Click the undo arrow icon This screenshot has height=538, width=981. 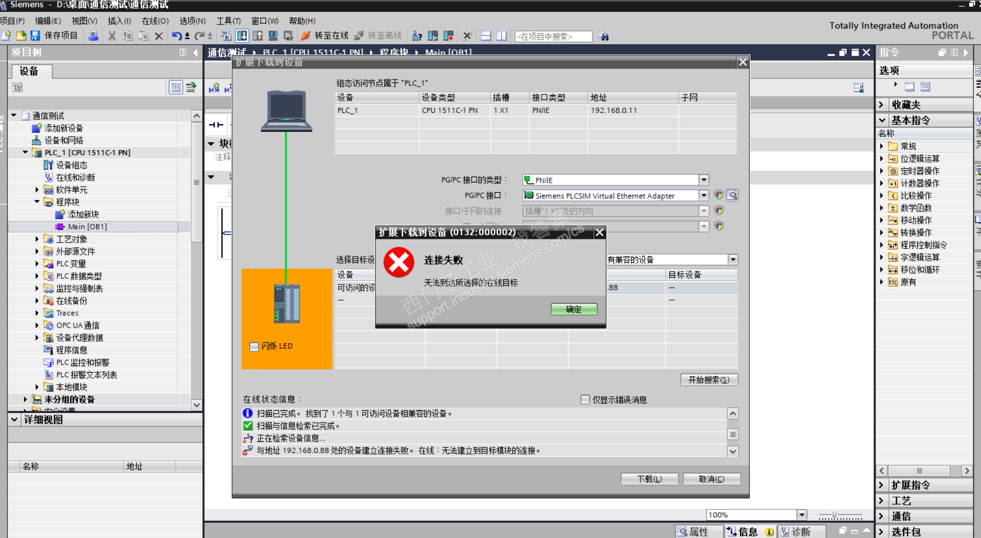coord(177,36)
